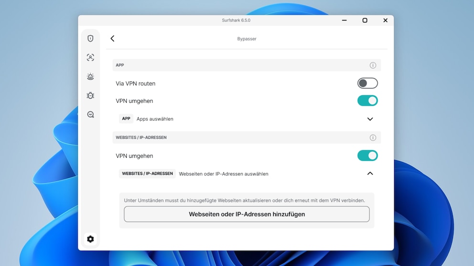Maximize the Surfshark window
474x266 pixels.
pyautogui.click(x=365, y=20)
